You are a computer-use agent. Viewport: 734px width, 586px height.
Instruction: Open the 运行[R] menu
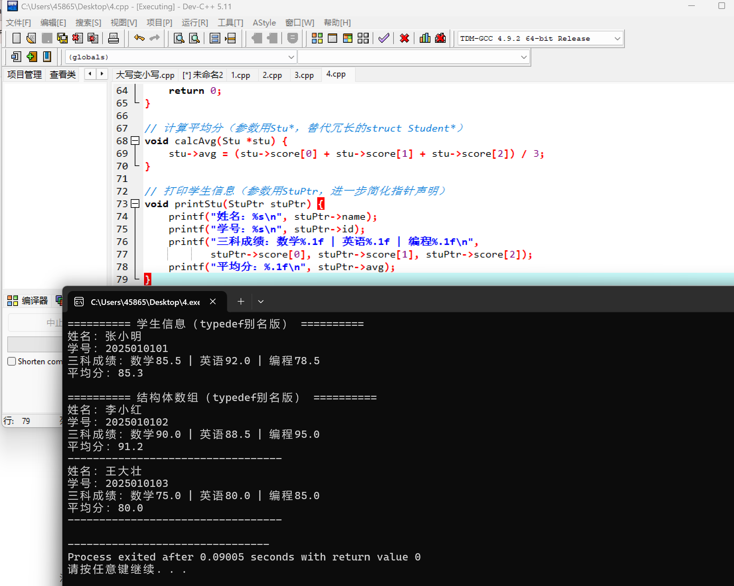tap(195, 23)
